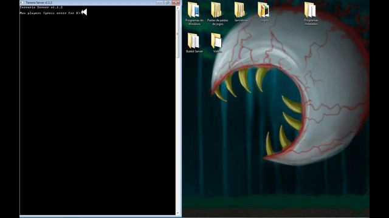Viewport: 389px width, 218px height.
Task: Click the console vertical scrollbar thumb
Action: 177,34
